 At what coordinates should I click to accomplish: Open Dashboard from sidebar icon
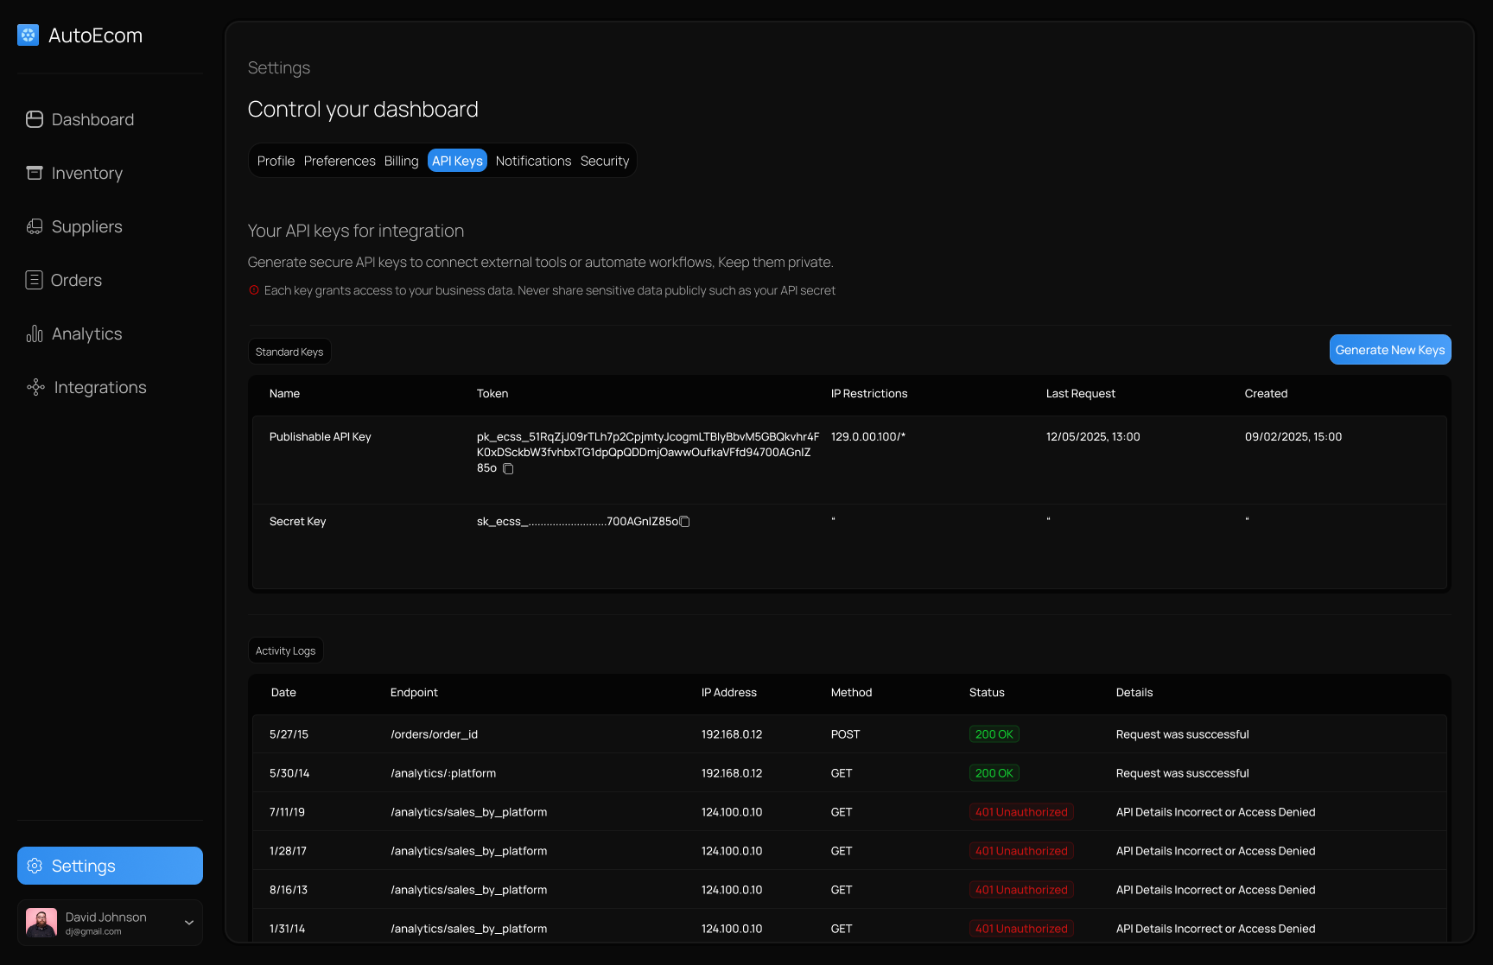pyautogui.click(x=35, y=119)
